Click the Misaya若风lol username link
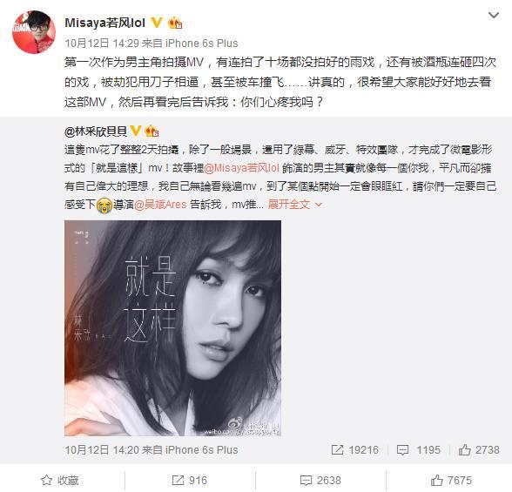 pyautogui.click(x=104, y=23)
